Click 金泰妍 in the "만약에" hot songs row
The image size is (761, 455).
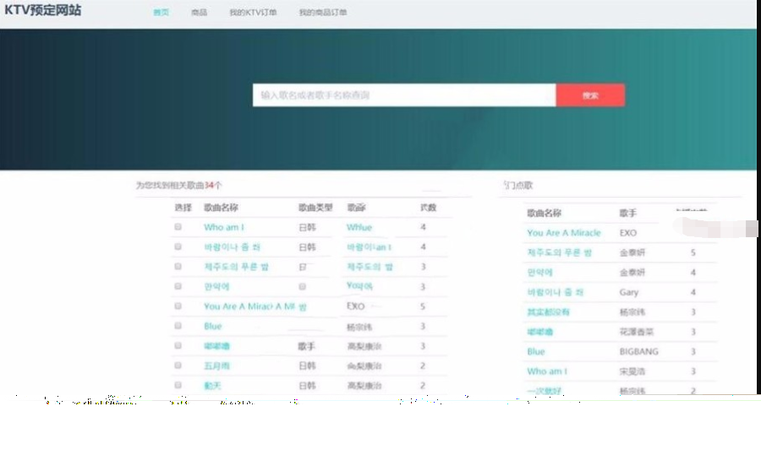click(632, 273)
